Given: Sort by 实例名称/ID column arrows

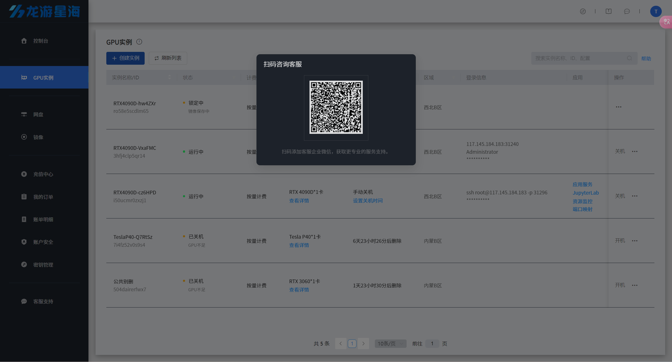Looking at the screenshot, I should (x=170, y=77).
